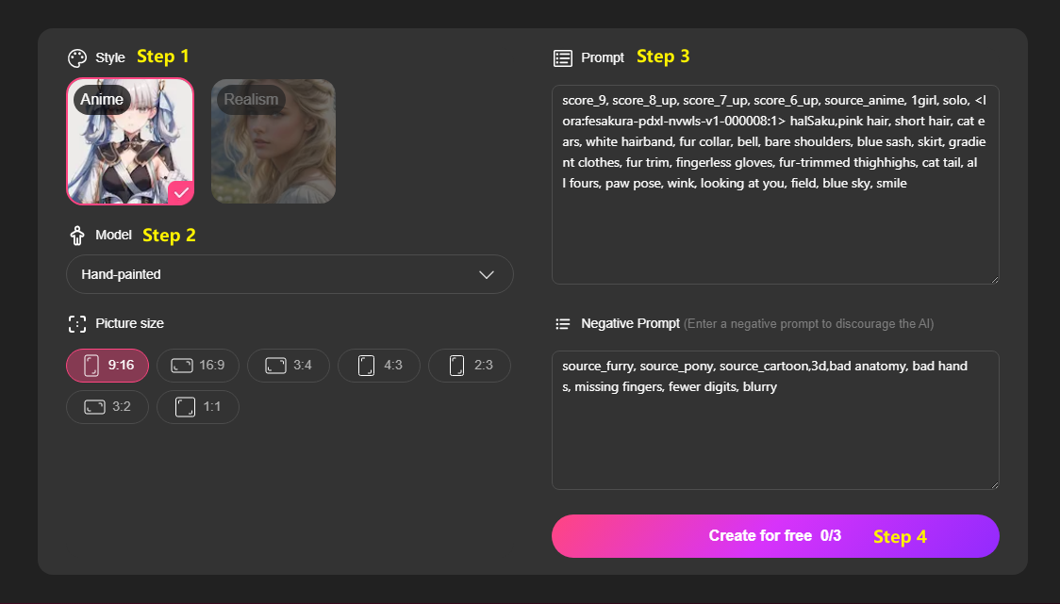Switch to the 4:3 aspect ratio
The image size is (1060, 604).
pos(379,366)
